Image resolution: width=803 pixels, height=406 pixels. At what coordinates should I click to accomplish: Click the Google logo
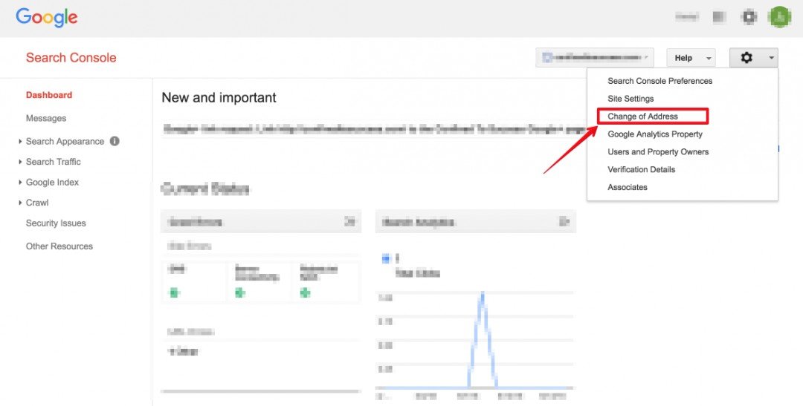point(47,18)
